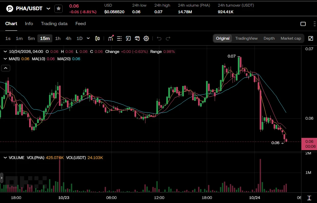Click the boxed up-arrow legend collapse button

tap(6, 68)
